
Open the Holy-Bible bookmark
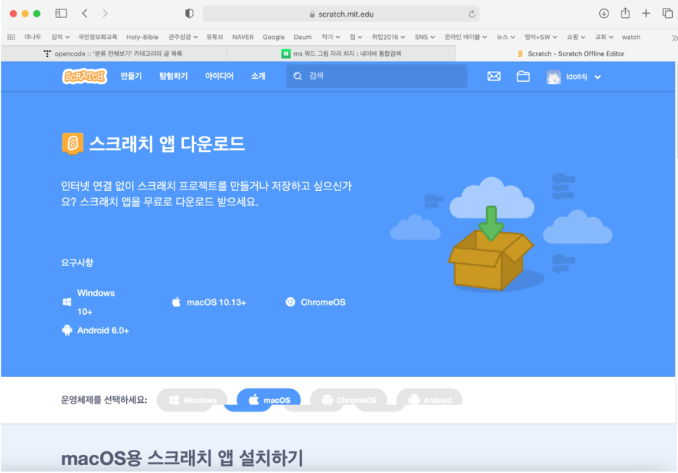[x=142, y=37]
